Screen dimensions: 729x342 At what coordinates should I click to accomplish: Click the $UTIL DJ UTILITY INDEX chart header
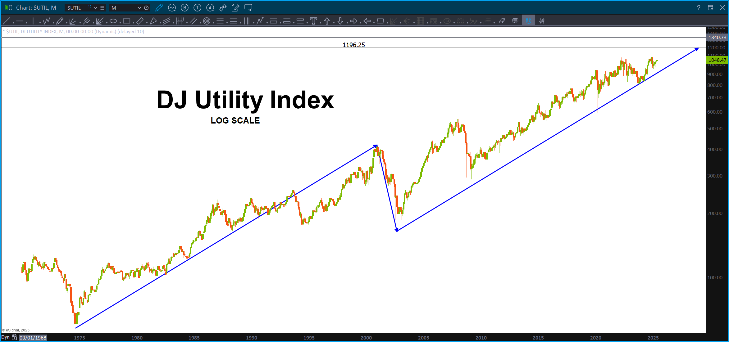[x=74, y=32]
